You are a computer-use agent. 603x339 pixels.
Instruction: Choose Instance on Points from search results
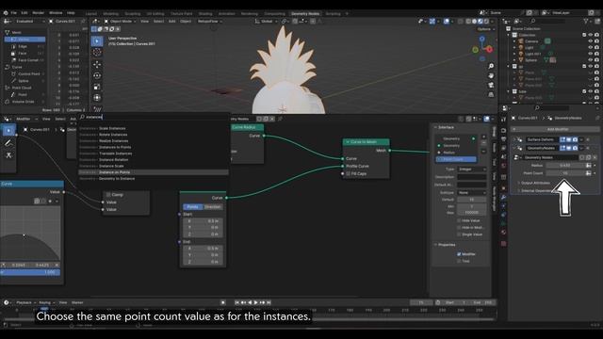click(154, 172)
